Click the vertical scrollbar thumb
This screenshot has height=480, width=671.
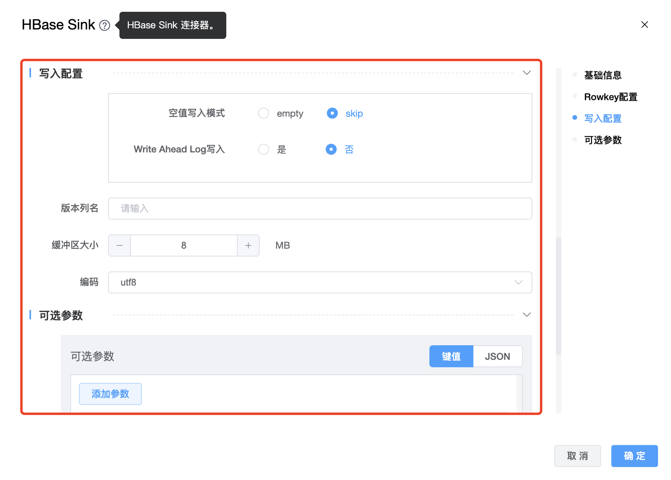[558, 295]
